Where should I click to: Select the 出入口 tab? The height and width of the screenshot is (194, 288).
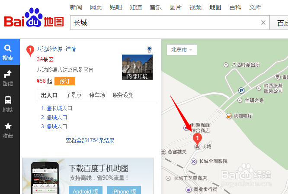[x=49, y=95]
